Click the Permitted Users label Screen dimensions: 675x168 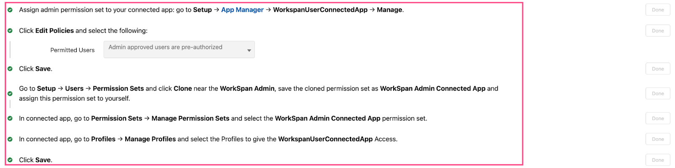pyautogui.click(x=73, y=50)
